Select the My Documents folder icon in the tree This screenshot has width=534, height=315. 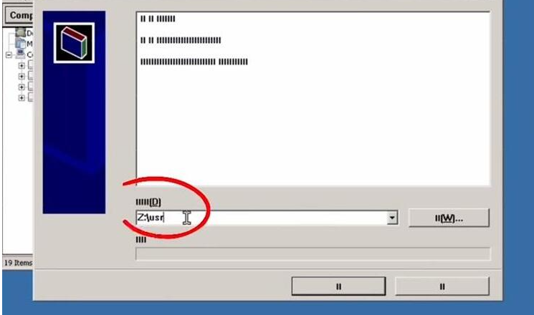21,43
